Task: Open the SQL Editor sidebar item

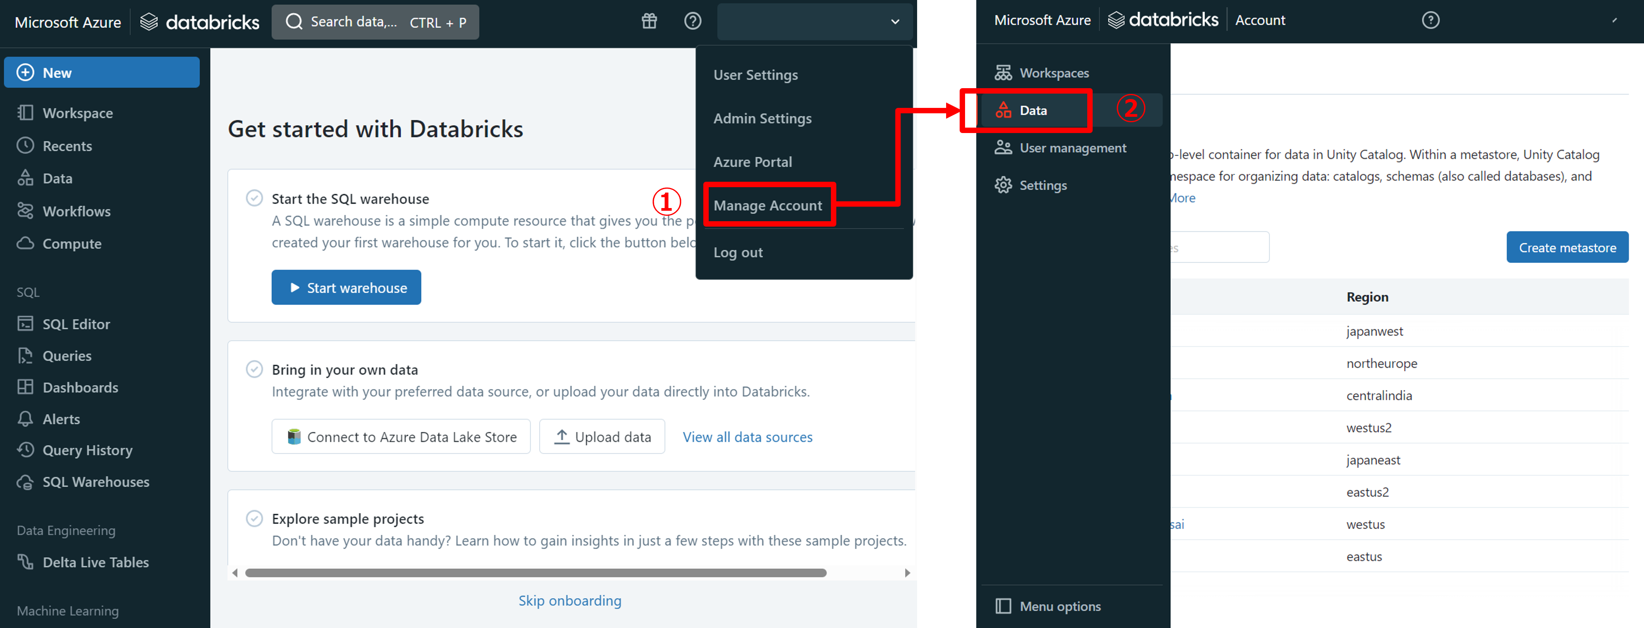Action: [76, 324]
